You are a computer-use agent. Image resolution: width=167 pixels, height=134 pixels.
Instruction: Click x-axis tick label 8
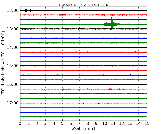click(x=88, y=124)
